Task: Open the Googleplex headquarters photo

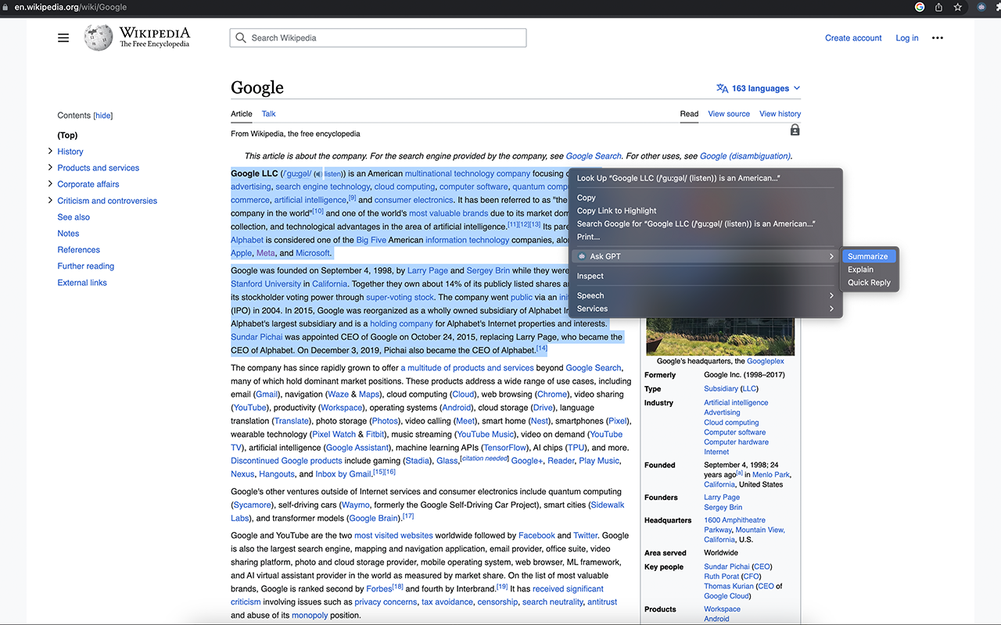Action: [720, 336]
